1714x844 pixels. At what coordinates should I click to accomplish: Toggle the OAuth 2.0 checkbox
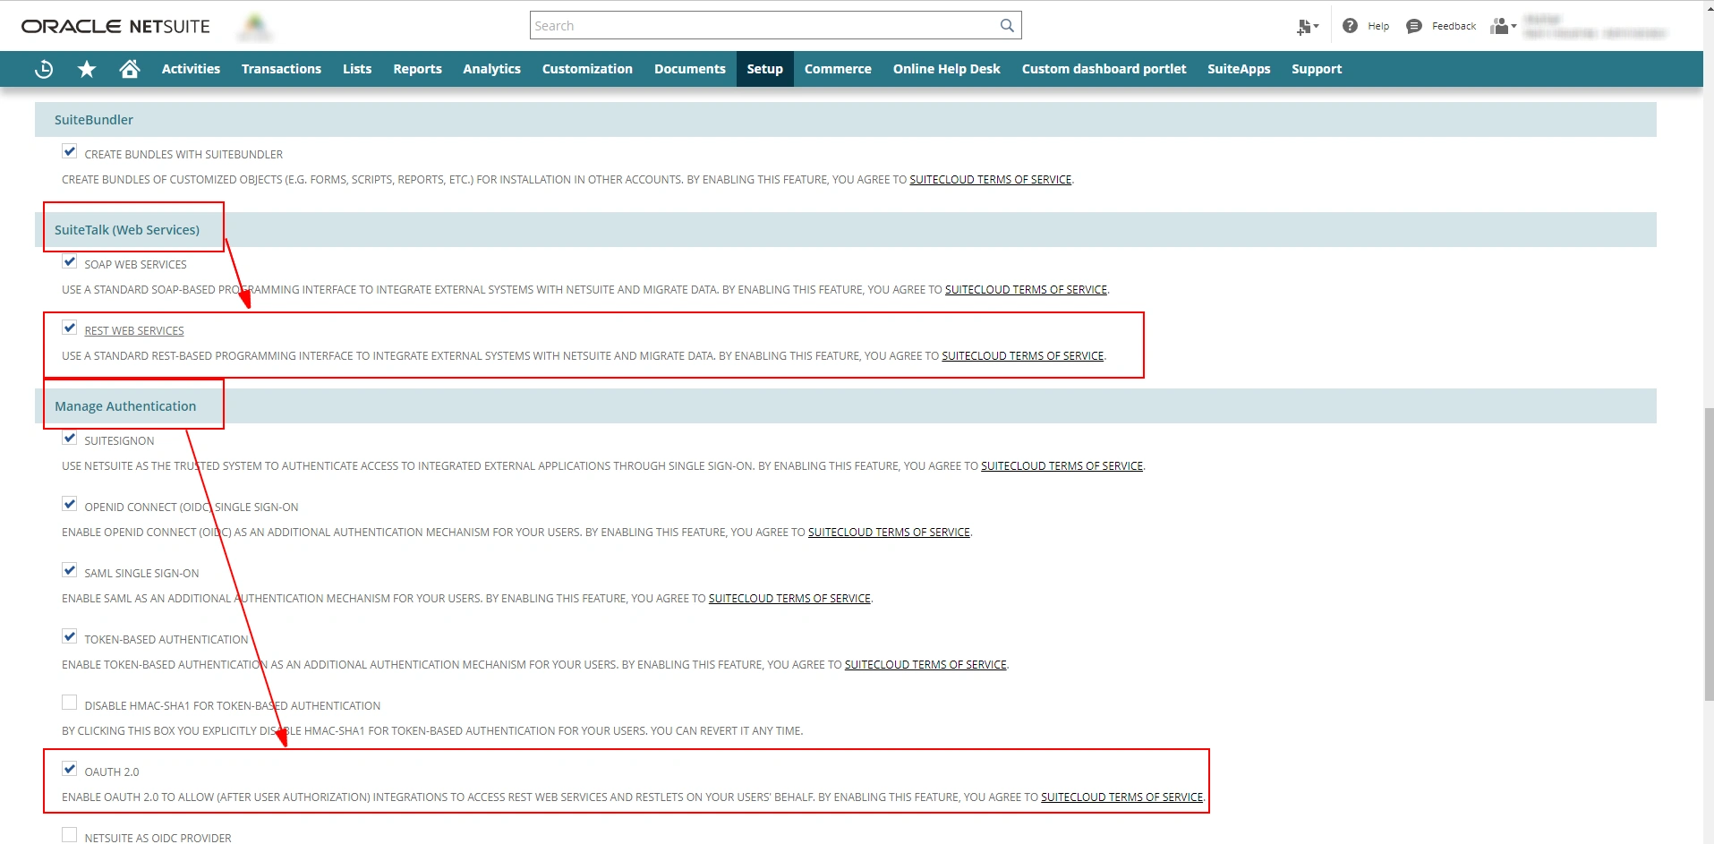(x=70, y=769)
